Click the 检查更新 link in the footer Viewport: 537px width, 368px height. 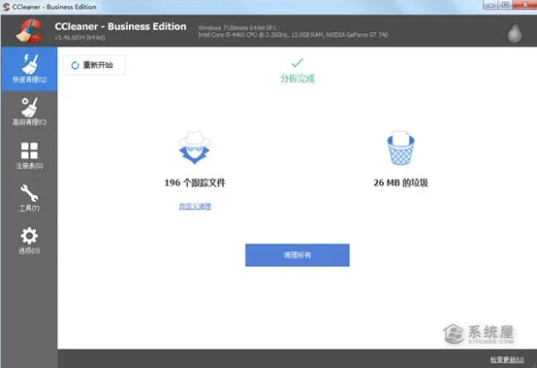coord(507,360)
